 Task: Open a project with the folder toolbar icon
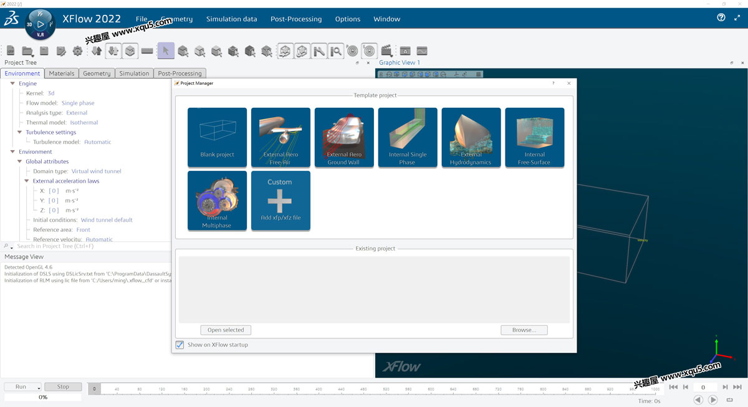(27, 51)
